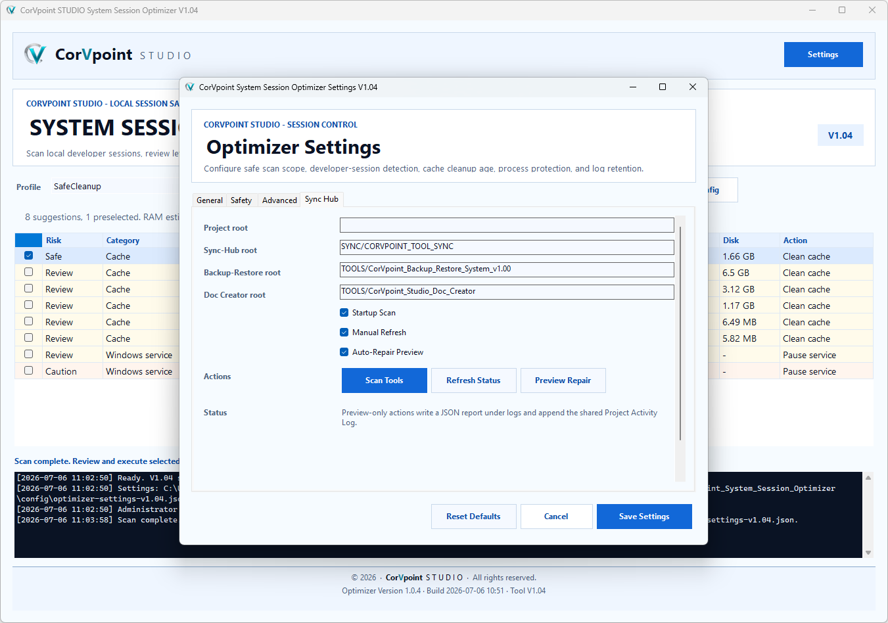
Task: Check the 5.82 MB Review Cache row checkbox
Action: (x=28, y=338)
